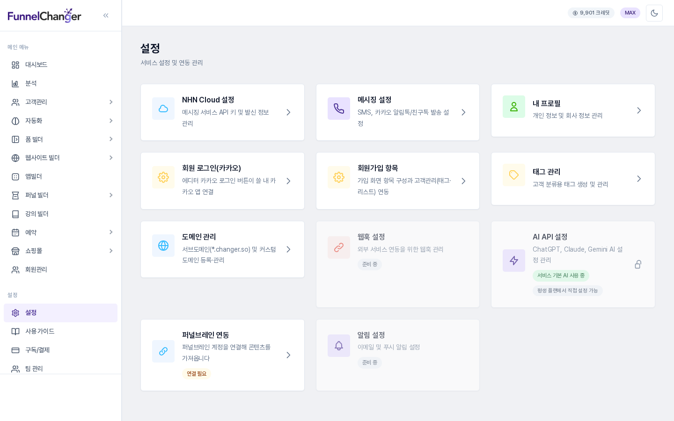The height and width of the screenshot is (421, 674).
Task: Click the 회원가입 항목 gear icon
Action: [x=339, y=177]
